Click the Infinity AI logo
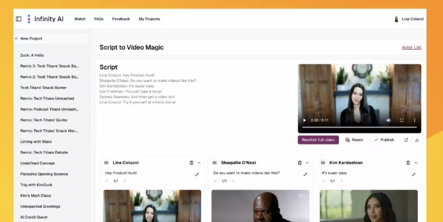 45,19
